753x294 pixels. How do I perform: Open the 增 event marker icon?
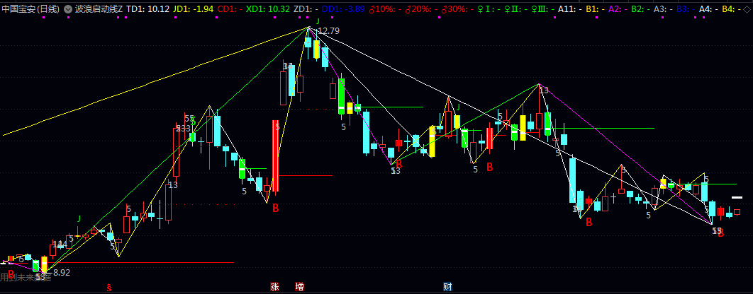tap(300, 287)
